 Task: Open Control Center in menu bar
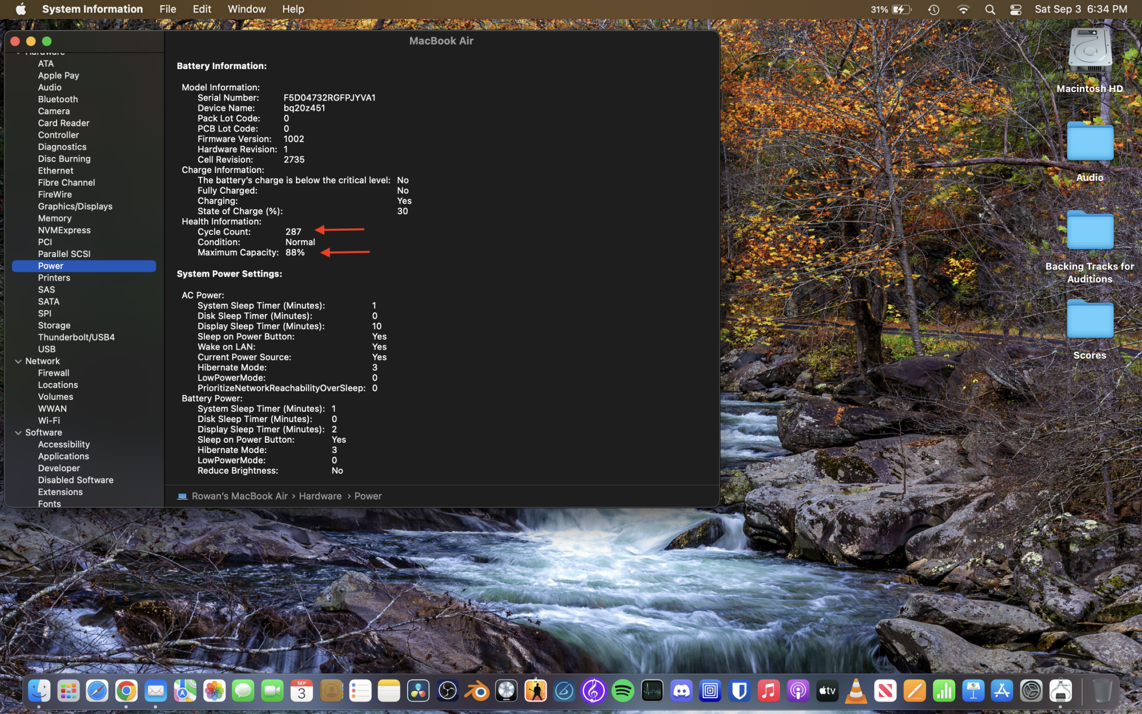pyautogui.click(x=1016, y=10)
